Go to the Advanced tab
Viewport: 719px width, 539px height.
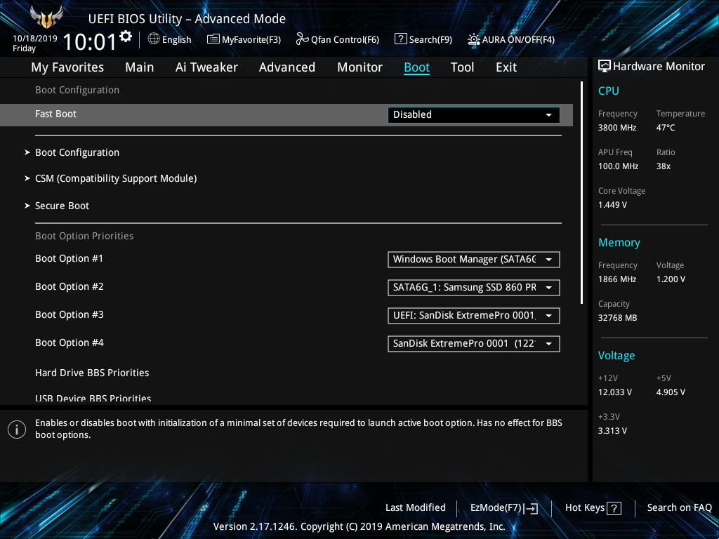287,67
